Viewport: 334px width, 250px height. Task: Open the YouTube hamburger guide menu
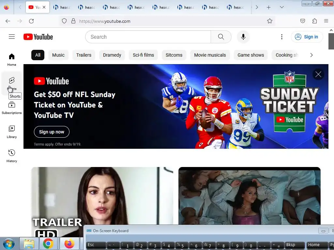12,37
